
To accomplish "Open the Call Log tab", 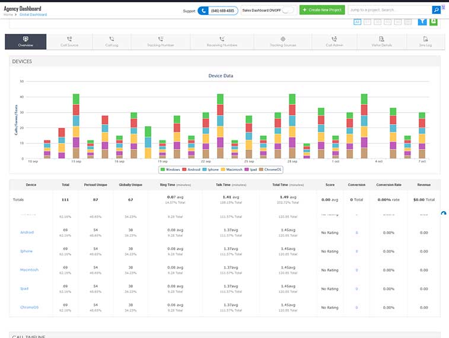I will [x=112, y=42].
